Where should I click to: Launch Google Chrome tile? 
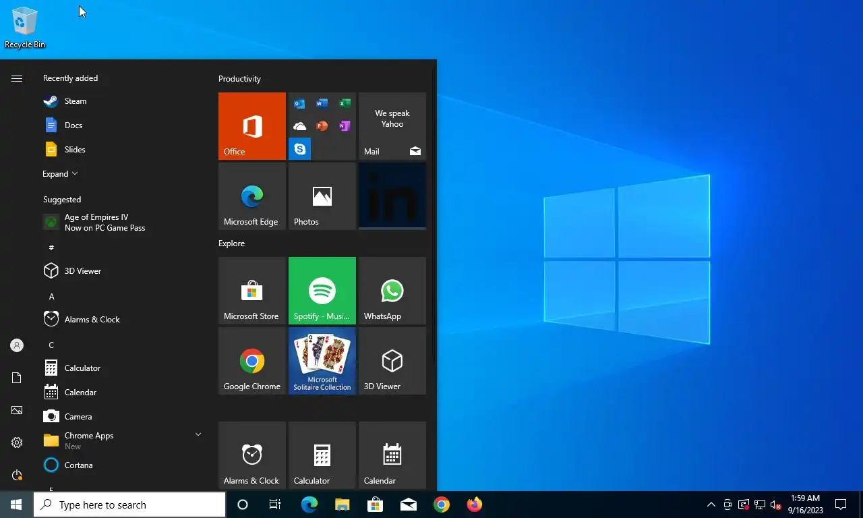[252, 361]
